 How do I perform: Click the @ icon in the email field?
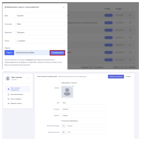pyautogui.click(x=63, y=132)
